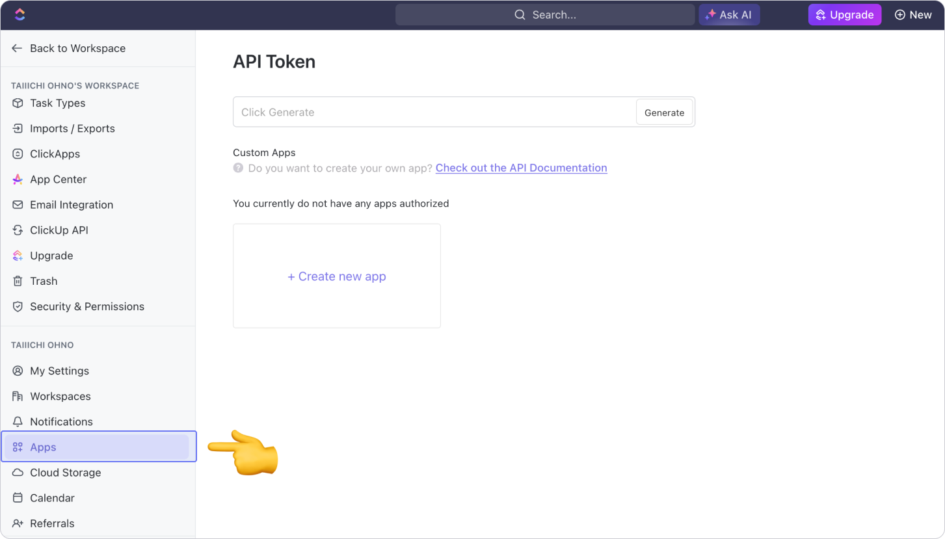Click the help question mark icon
Image resolution: width=945 pixels, height=539 pixels.
(x=238, y=168)
